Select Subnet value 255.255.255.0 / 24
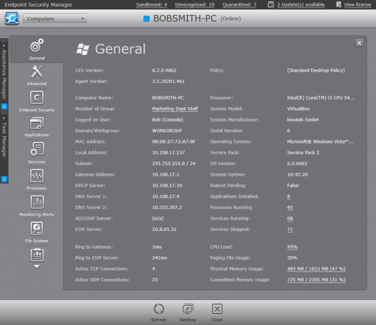 click(173, 164)
